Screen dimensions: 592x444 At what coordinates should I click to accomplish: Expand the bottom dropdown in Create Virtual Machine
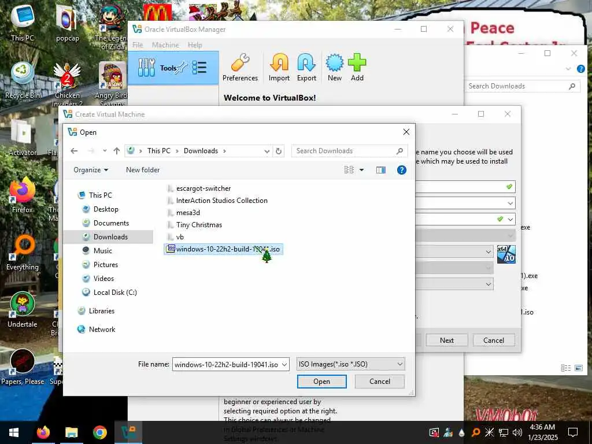tap(488, 283)
